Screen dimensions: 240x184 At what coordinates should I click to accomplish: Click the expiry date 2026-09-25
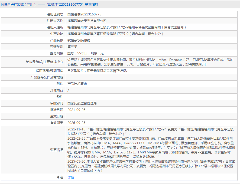[x=76, y=123]
